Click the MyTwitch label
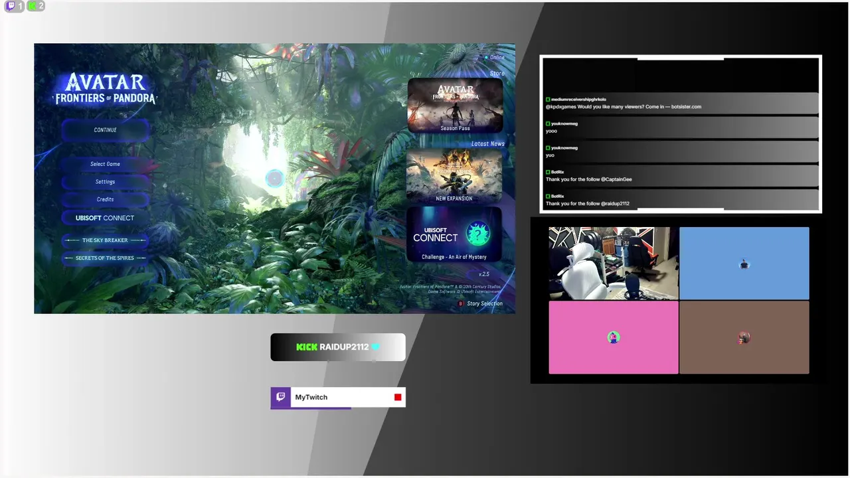Image resolution: width=850 pixels, height=478 pixels. (x=311, y=397)
